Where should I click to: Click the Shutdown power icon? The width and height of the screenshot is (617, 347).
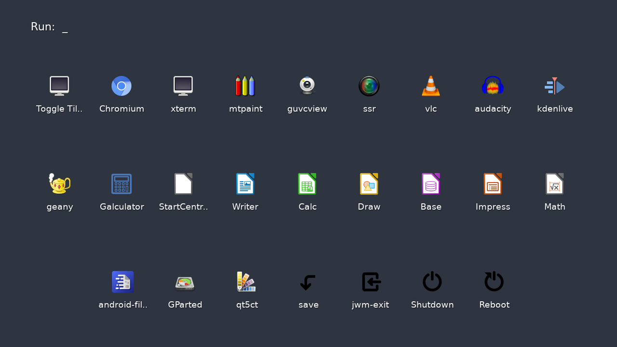tap(432, 281)
